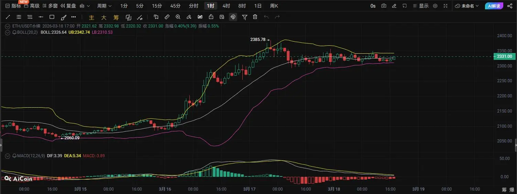The image size is (517, 194).
Task: Collapse the ETH/USDT永续 info row
Action: (8, 26)
